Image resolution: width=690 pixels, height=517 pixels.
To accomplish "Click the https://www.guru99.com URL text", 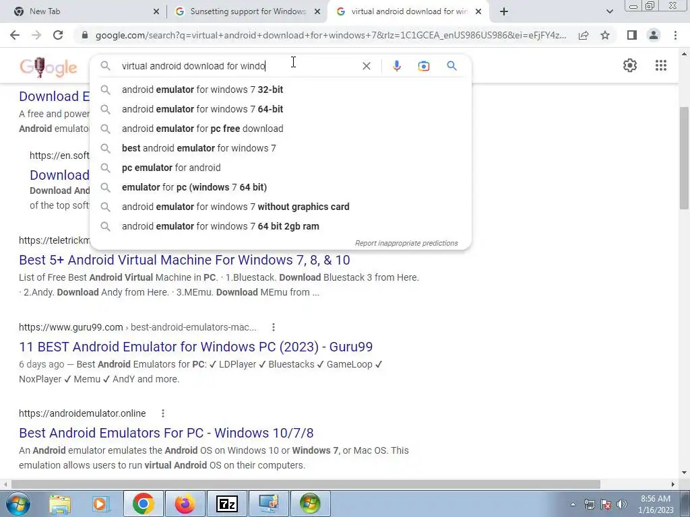I will tap(71, 327).
